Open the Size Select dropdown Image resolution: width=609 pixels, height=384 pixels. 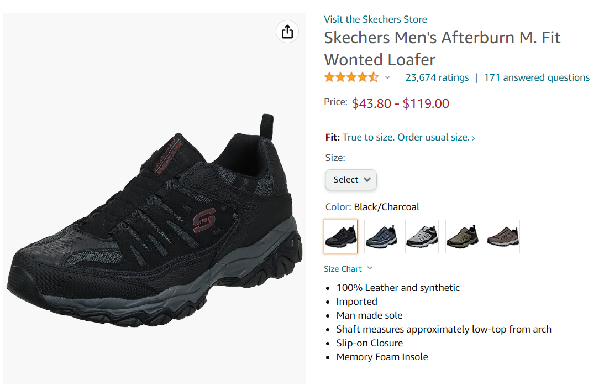click(351, 180)
